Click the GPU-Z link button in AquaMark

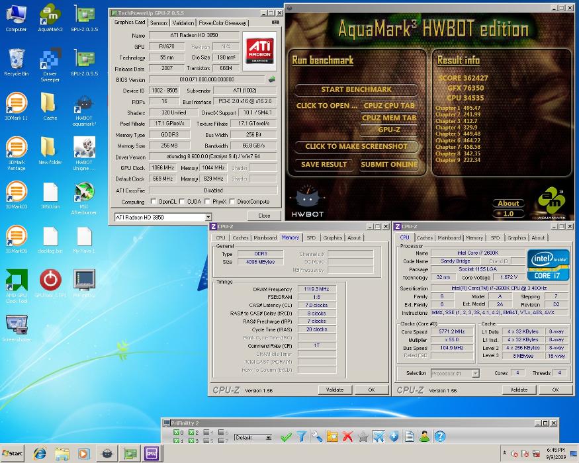pyautogui.click(x=389, y=130)
